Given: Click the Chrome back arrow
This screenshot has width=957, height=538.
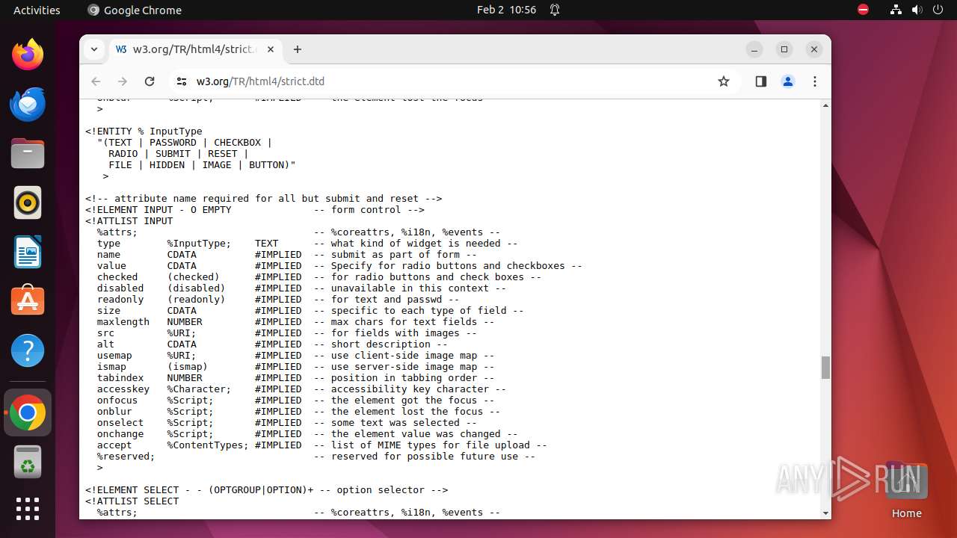Looking at the screenshot, I should (96, 81).
